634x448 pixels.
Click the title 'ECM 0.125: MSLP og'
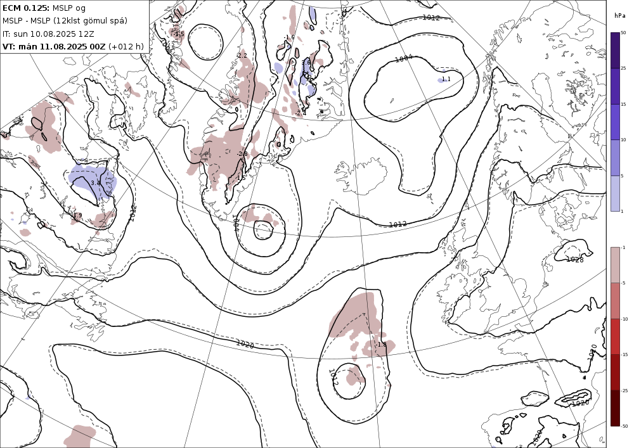[44, 8]
